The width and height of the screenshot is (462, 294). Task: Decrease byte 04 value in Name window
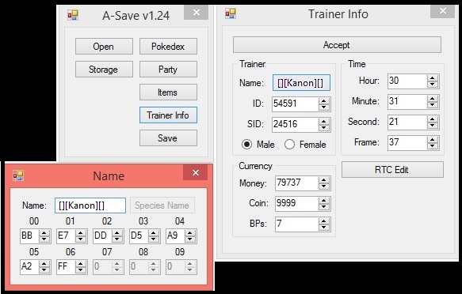(x=190, y=239)
